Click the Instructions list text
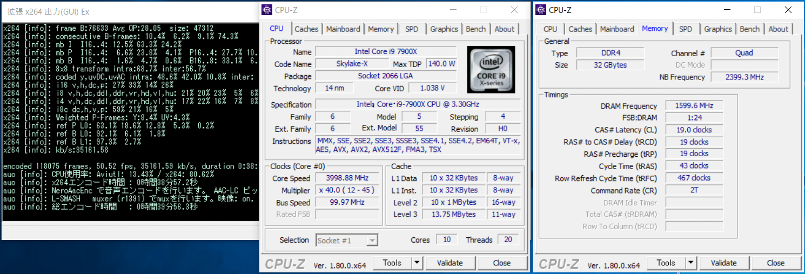This screenshot has height=274, width=805. click(418, 145)
